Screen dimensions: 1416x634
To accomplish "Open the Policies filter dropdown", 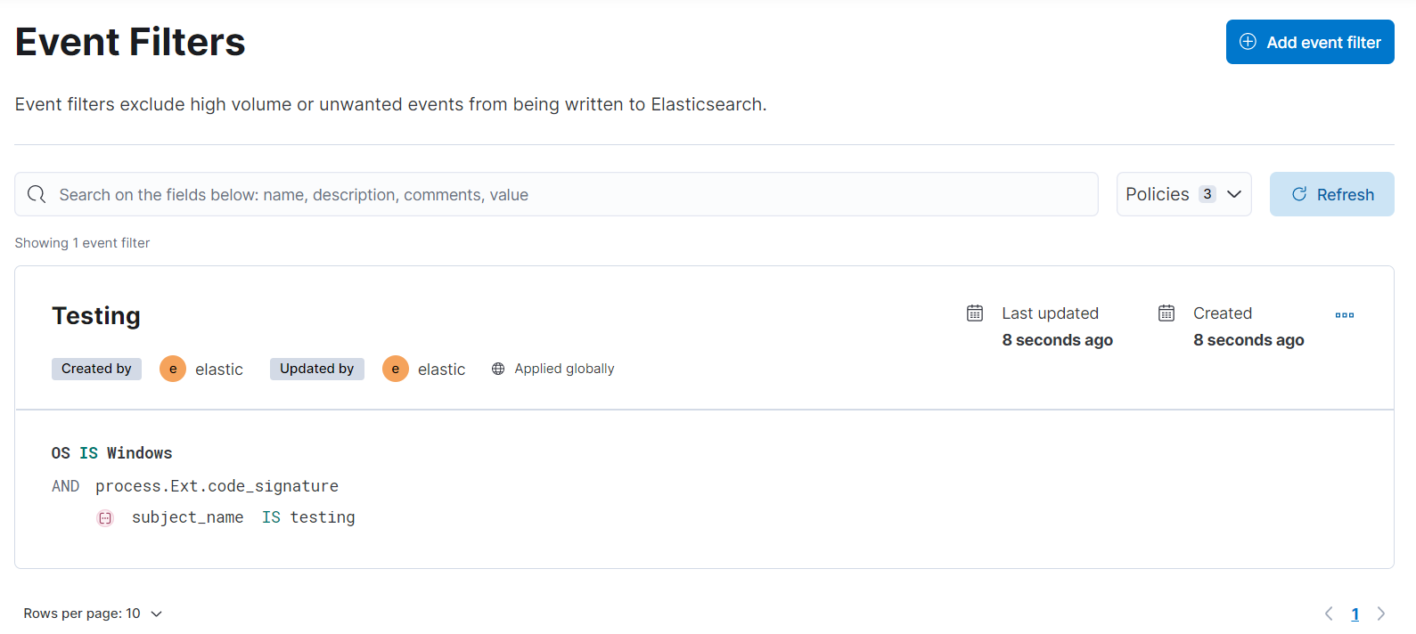I will click(1183, 193).
